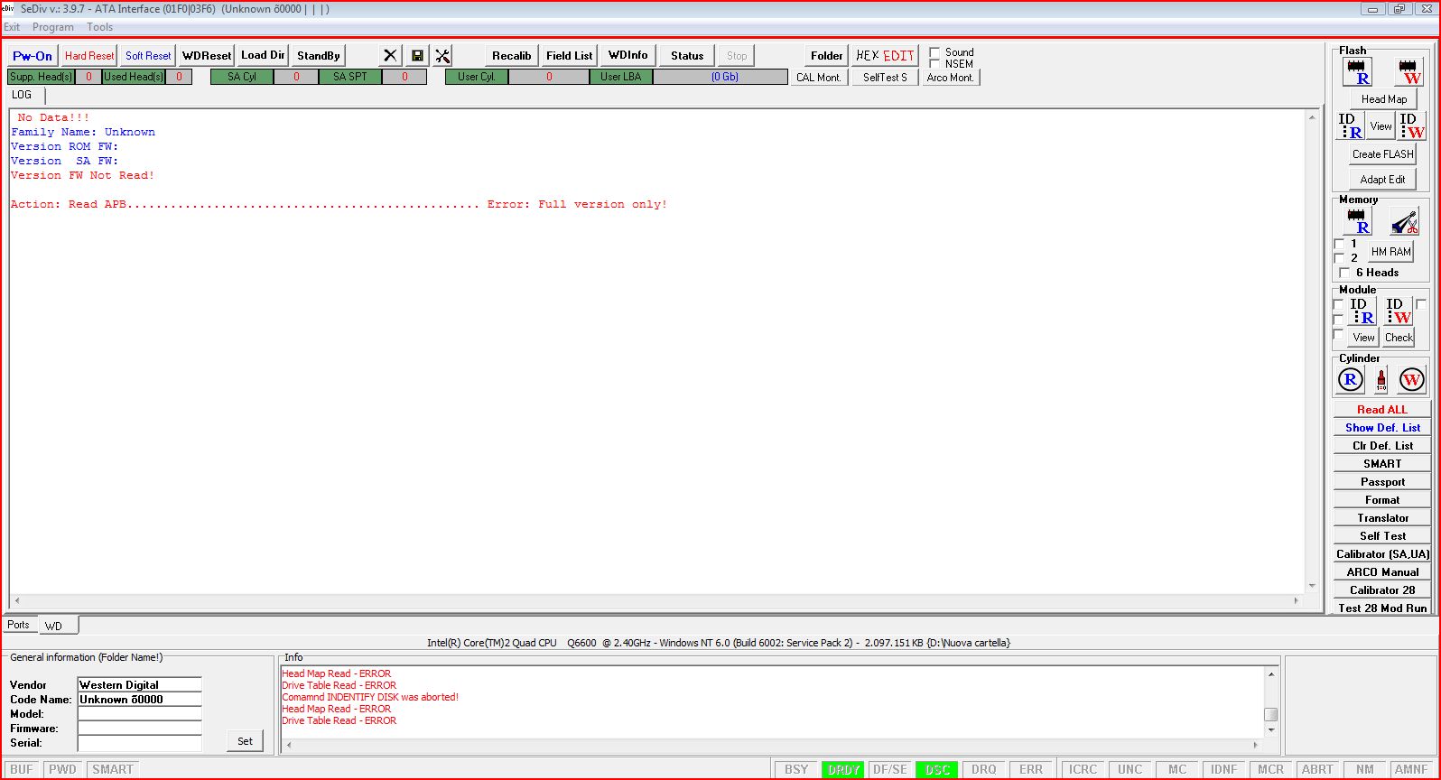Click the Cylinder brush 1=0 icon
The width and height of the screenshot is (1441, 780).
[1381, 380]
